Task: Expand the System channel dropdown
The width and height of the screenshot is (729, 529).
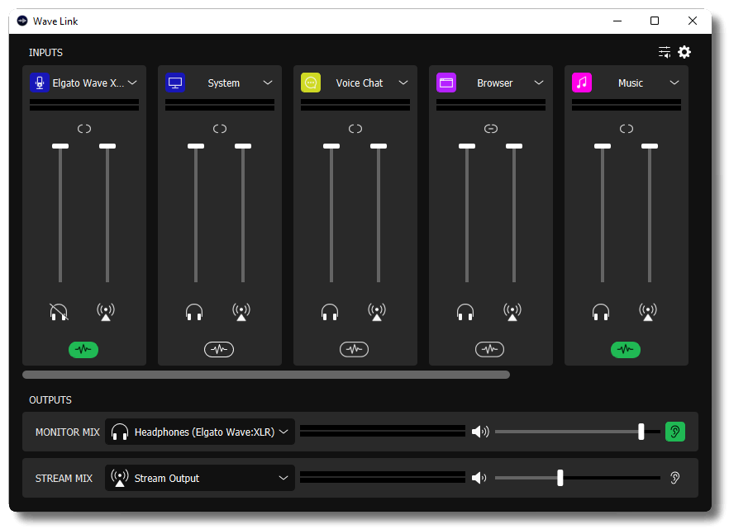Action: coord(268,83)
